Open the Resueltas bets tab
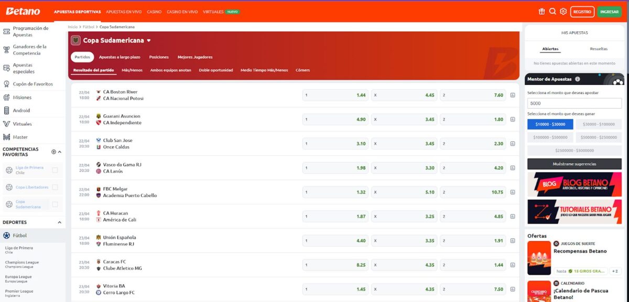629x302 pixels. [599, 49]
